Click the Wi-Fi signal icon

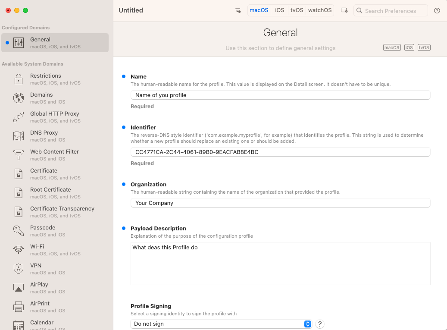pyautogui.click(x=19, y=250)
